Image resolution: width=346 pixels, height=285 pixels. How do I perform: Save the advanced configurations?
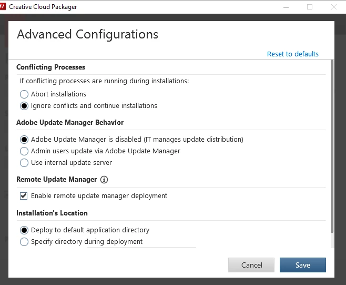point(302,265)
